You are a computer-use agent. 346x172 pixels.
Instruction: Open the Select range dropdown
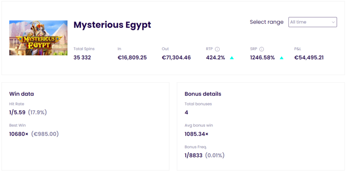click(x=312, y=22)
